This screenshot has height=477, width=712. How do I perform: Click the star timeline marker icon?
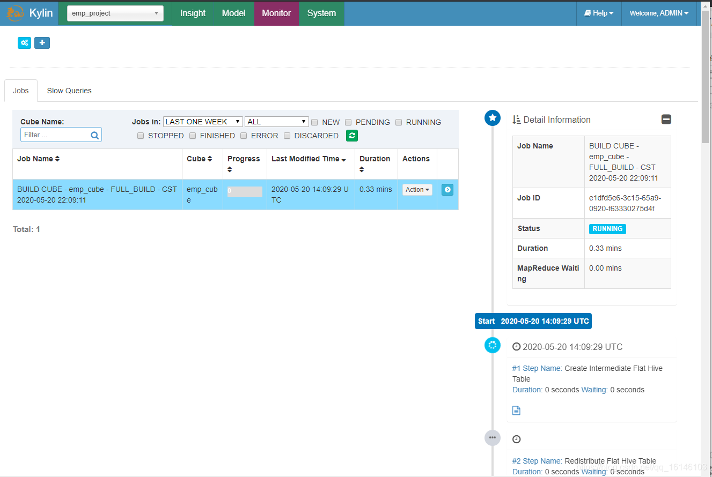click(493, 118)
